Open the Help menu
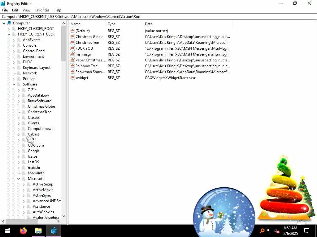Screen dimensions: 317x237 pyautogui.click(x=57, y=10)
